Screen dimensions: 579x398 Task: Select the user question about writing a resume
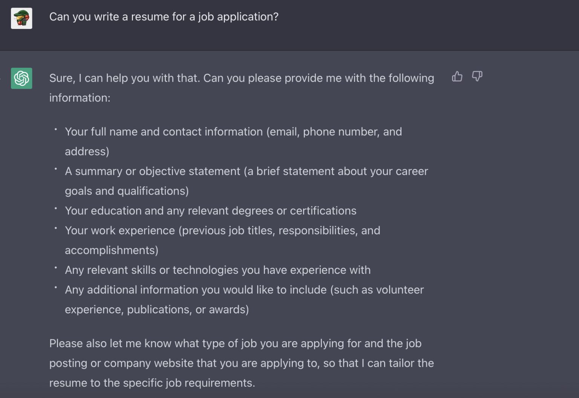[164, 17]
